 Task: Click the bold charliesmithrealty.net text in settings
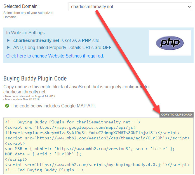(36, 40)
